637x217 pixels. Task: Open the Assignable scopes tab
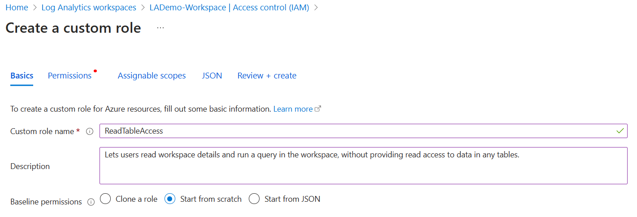point(152,76)
